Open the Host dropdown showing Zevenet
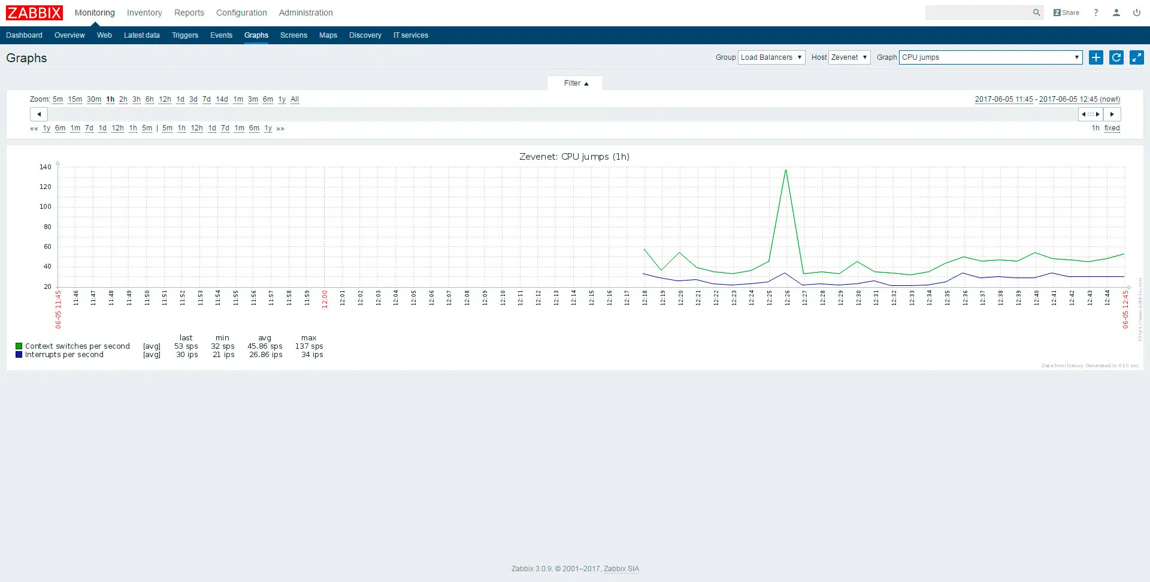 point(849,57)
